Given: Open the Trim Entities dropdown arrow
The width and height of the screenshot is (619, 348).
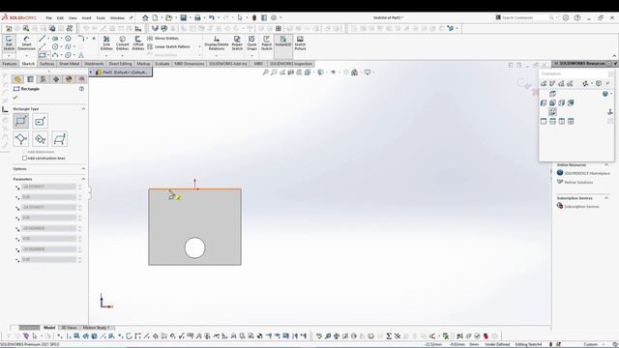Looking at the screenshot, I should click(x=106, y=56).
